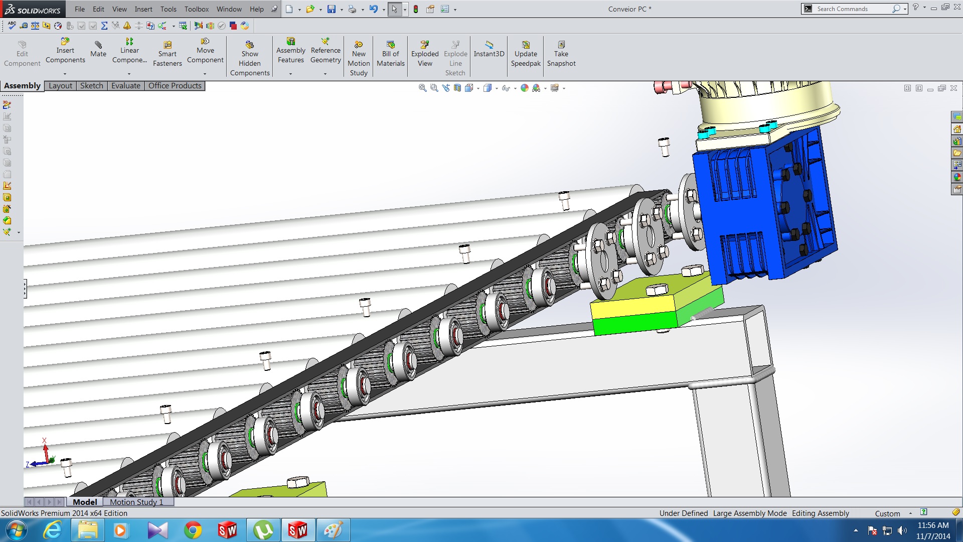Click the Mate tool icon
Image resolution: width=963 pixels, height=542 pixels.
pos(98,49)
